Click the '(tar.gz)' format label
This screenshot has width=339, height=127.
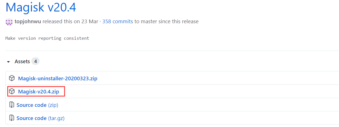click(x=56, y=118)
